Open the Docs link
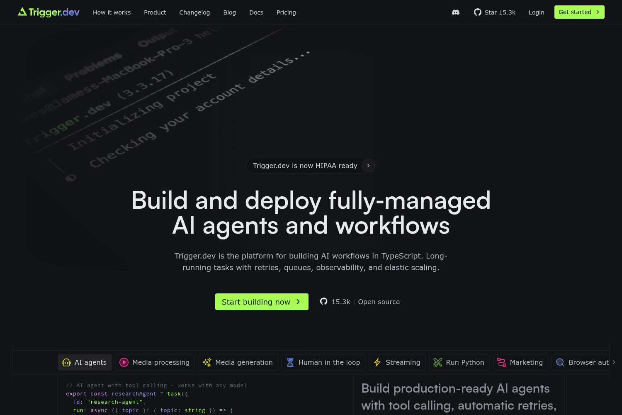The image size is (622, 415). (256, 12)
